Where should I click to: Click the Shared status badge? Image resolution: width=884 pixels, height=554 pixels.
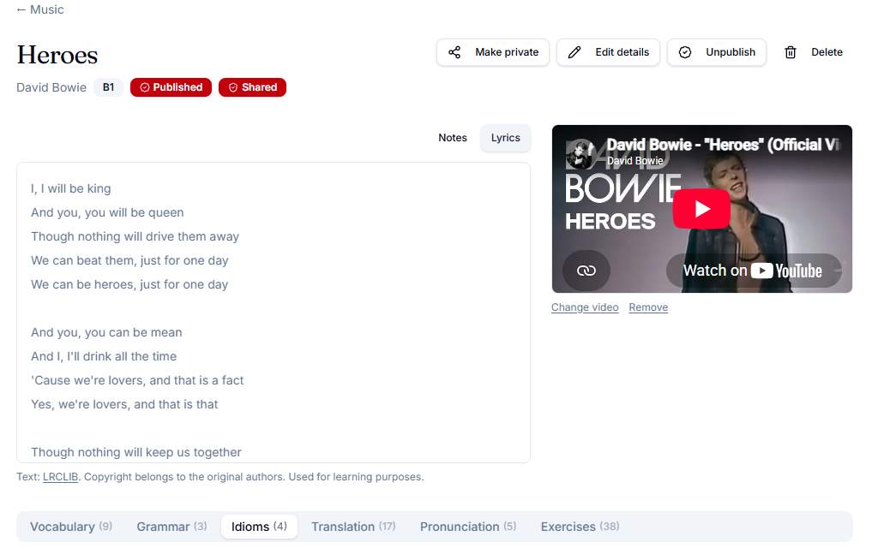[253, 87]
